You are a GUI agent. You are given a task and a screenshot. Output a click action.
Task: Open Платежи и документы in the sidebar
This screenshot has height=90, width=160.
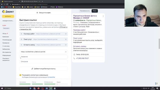[x=6, y=59]
